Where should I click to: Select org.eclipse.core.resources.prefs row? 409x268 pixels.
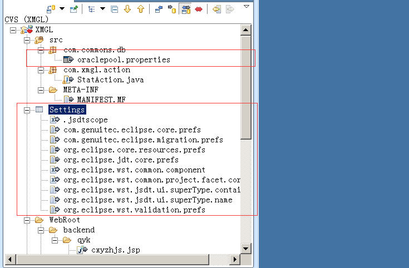point(134,150)
